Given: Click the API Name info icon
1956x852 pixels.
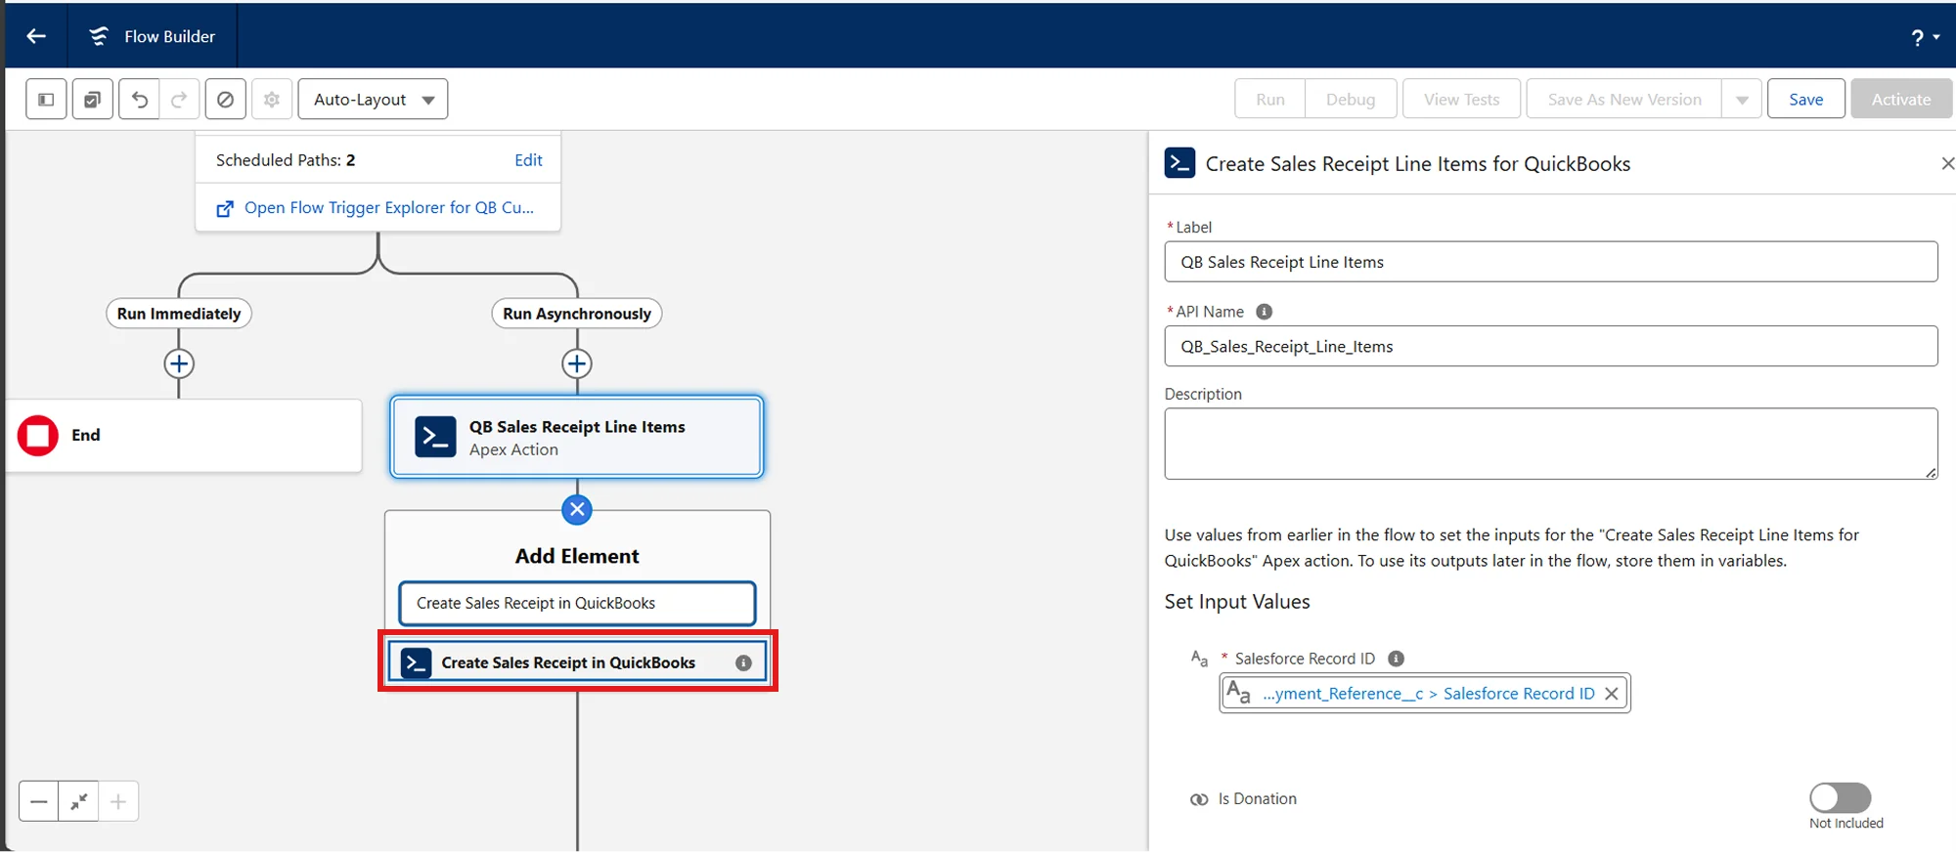Looking at the screenshot, I should click(x=1264, y=312).
